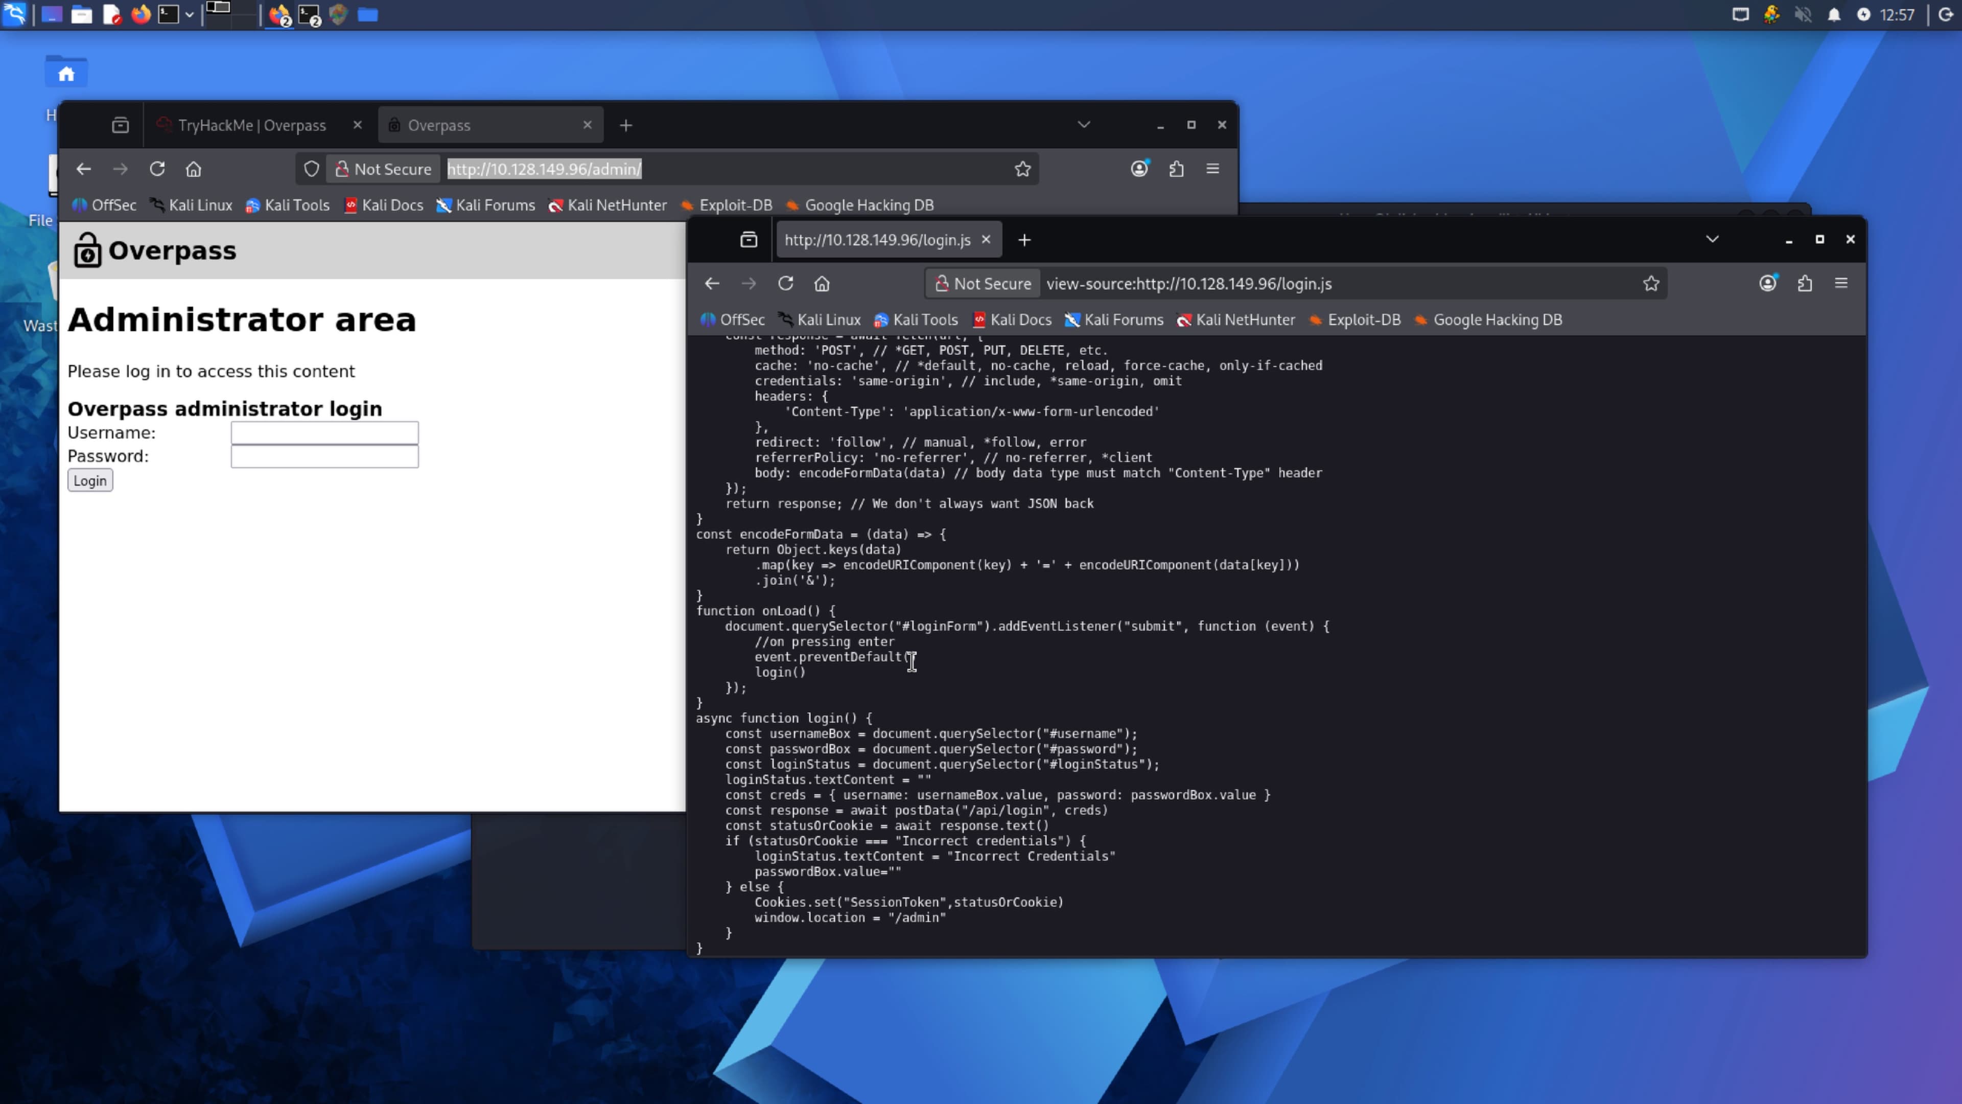Click muted volume icon in system tray
This screenshot has height=1104, width=1962.
click(x=1803, y=14)
